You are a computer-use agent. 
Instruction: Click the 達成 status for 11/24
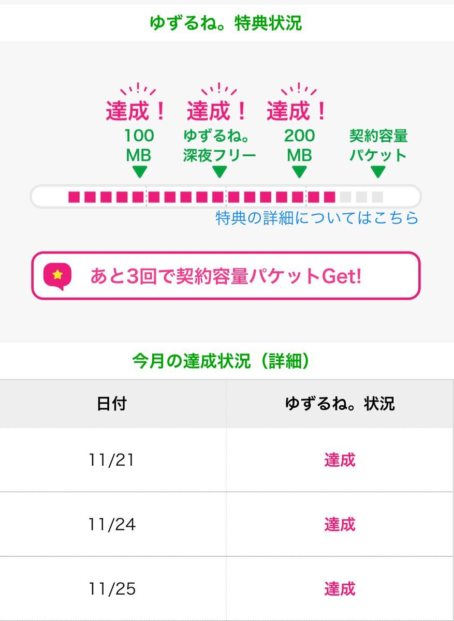point(340,524)
